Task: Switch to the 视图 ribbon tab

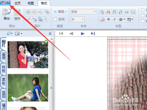Action: click(x=30, y=3)
